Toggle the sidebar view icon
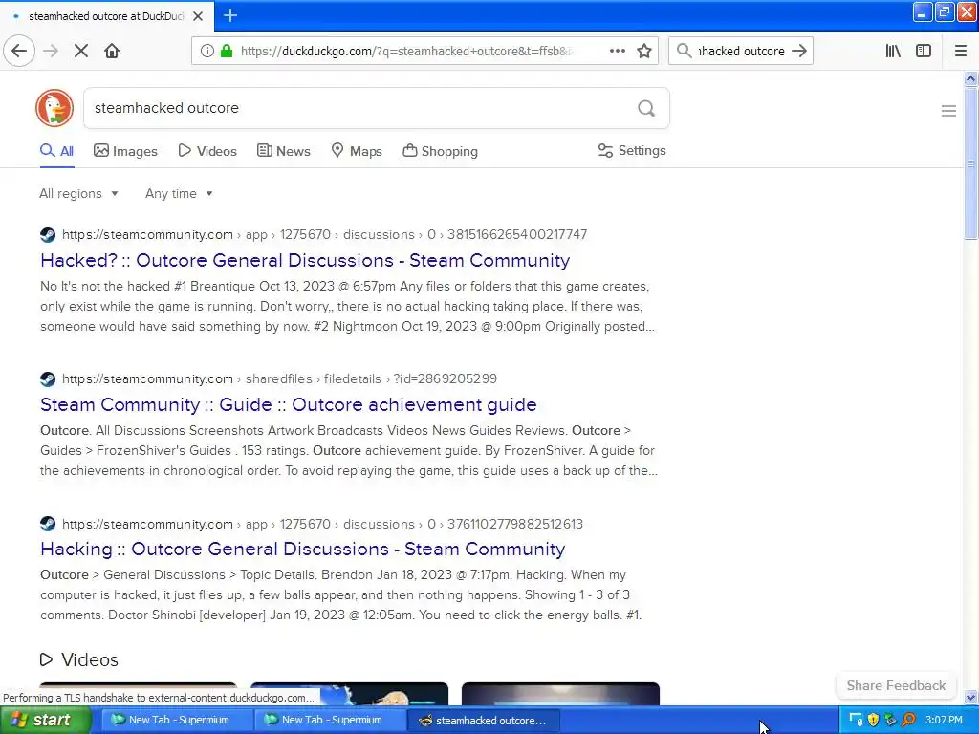Image resolution: width=979 pixels, height=734 pixels. point(924,51)
